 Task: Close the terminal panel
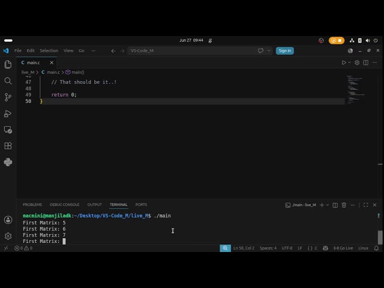click(374, 205)
